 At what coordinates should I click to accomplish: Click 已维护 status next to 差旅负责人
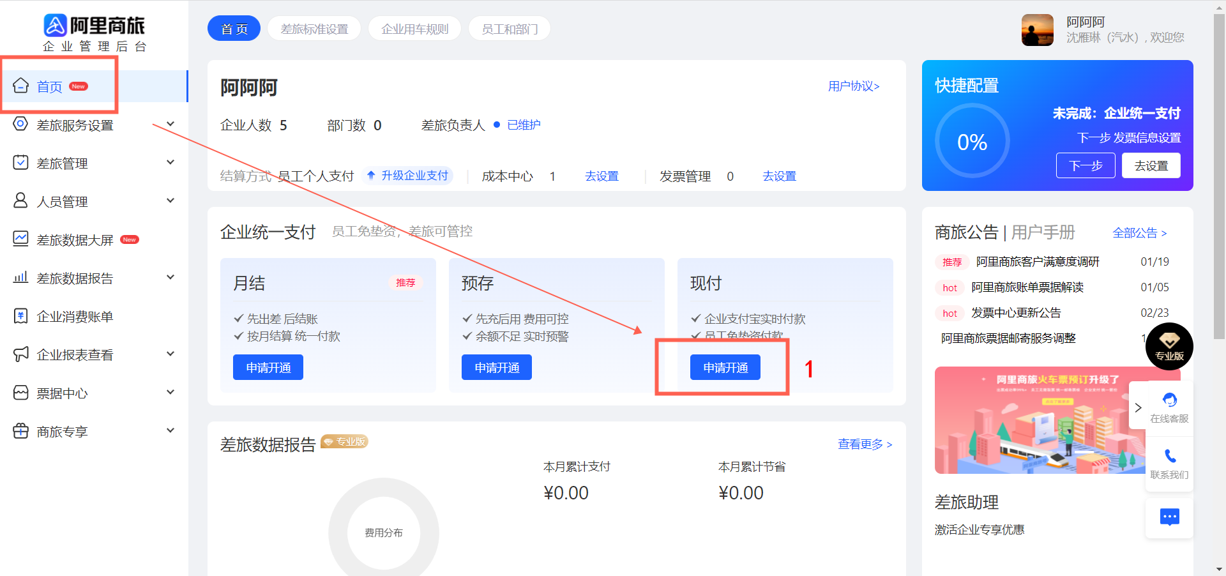pyautogui.click(x=524, y=125)
